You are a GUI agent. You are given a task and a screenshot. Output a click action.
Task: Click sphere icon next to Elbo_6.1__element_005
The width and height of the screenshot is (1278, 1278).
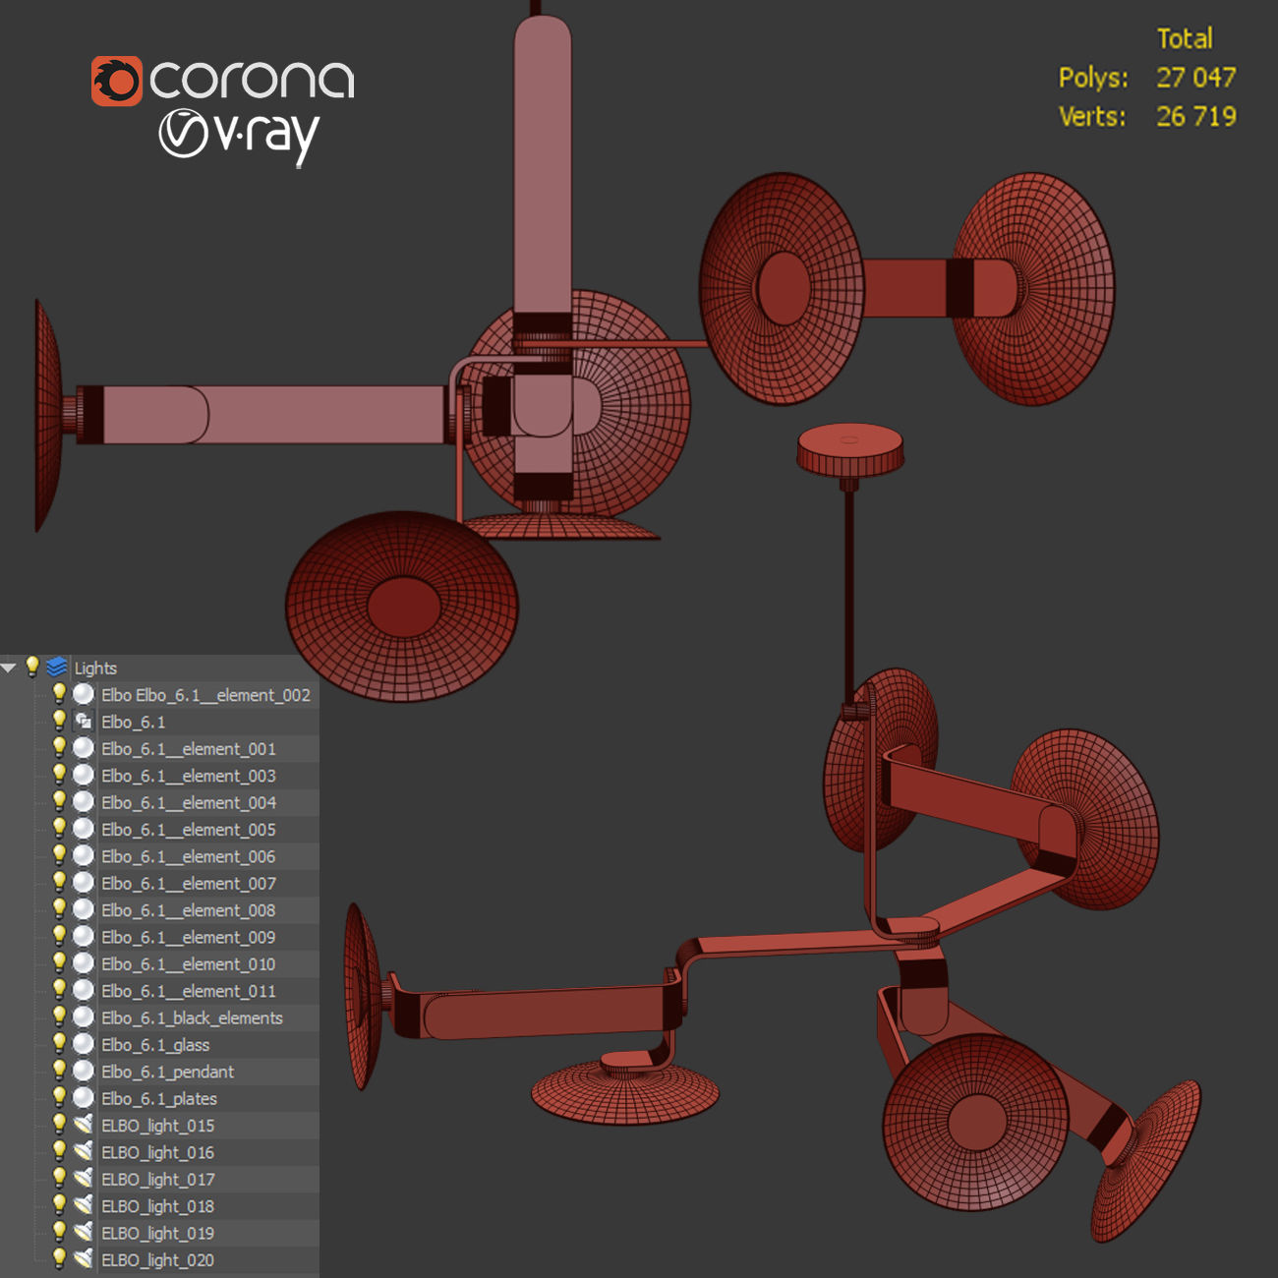(84, 830)
